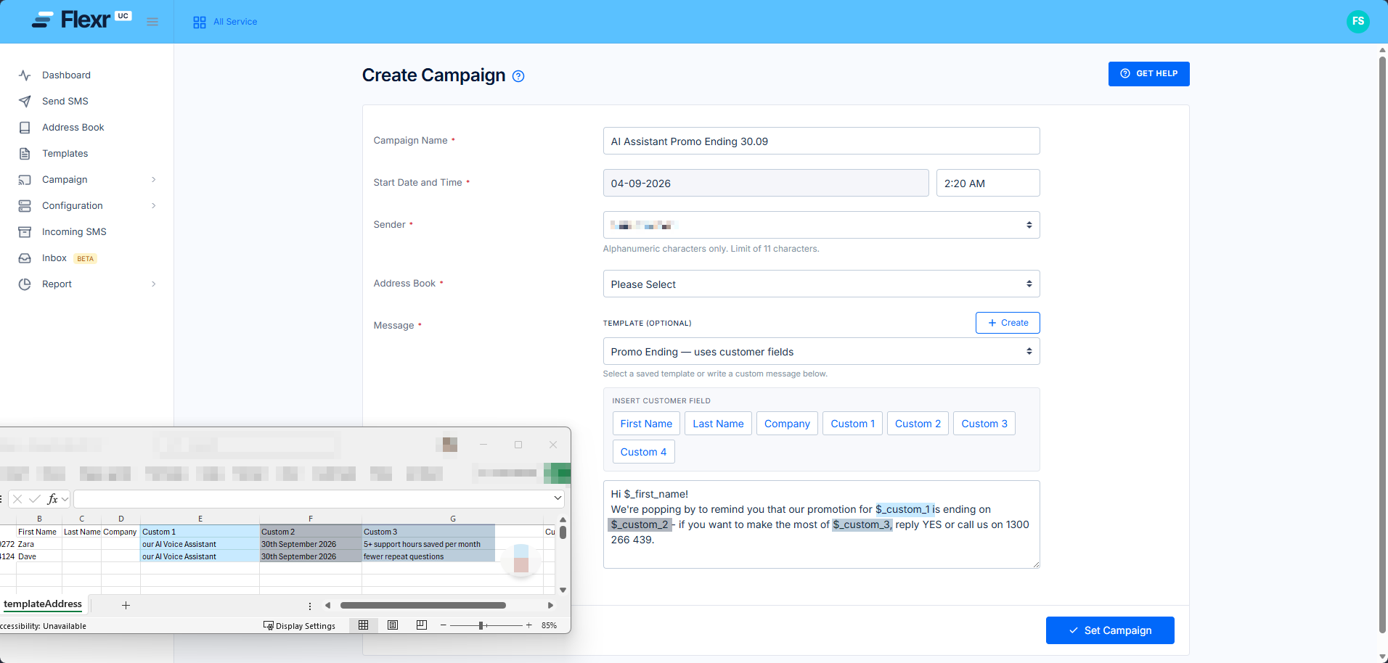The image size is (1388, 663).
Task: Click the Set Campaign button
Action: coord(1110,630)
